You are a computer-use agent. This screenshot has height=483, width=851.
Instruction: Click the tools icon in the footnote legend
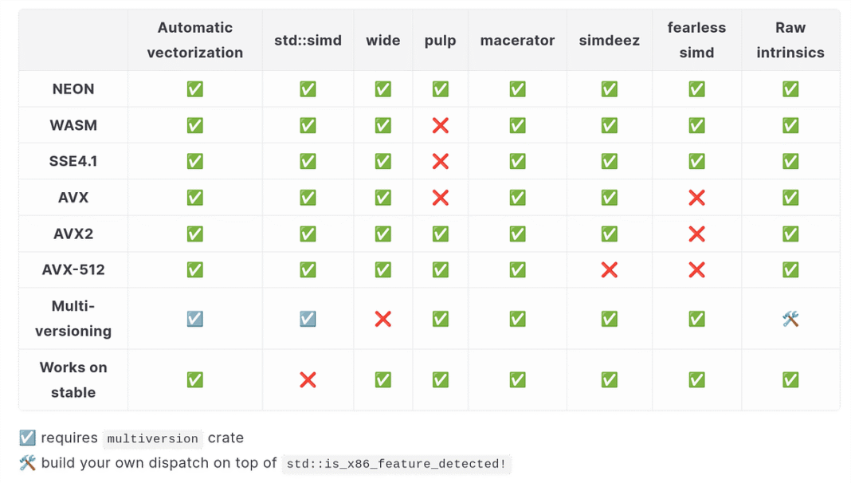[x=27, y=463]
